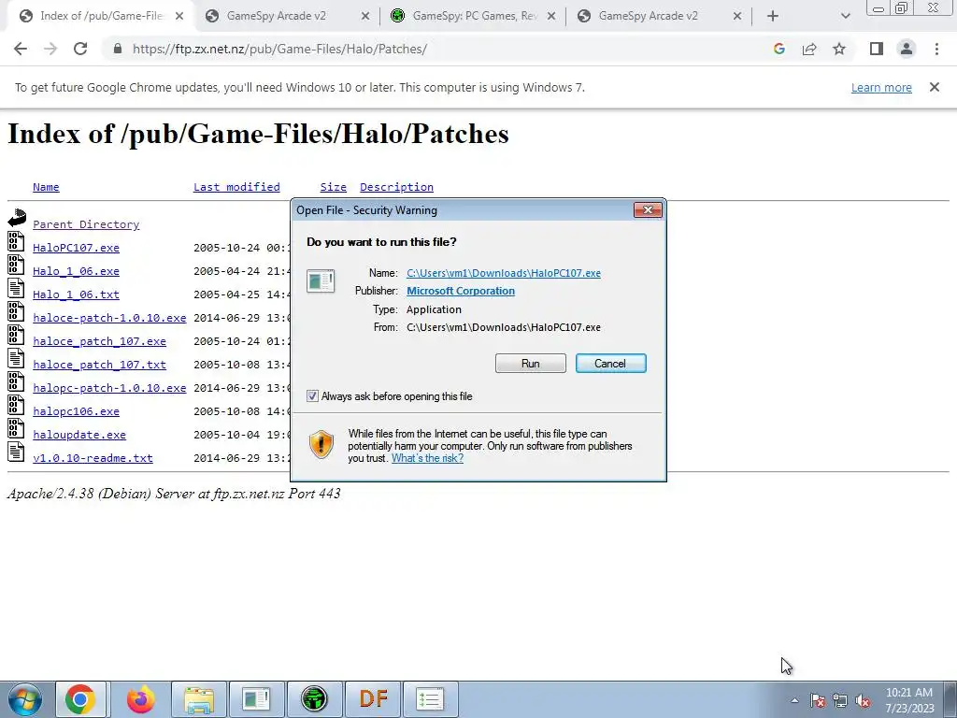The width and height of the screenshot is (957, 718).
Task: Sort listing by Size
Action: coord(334,187)
